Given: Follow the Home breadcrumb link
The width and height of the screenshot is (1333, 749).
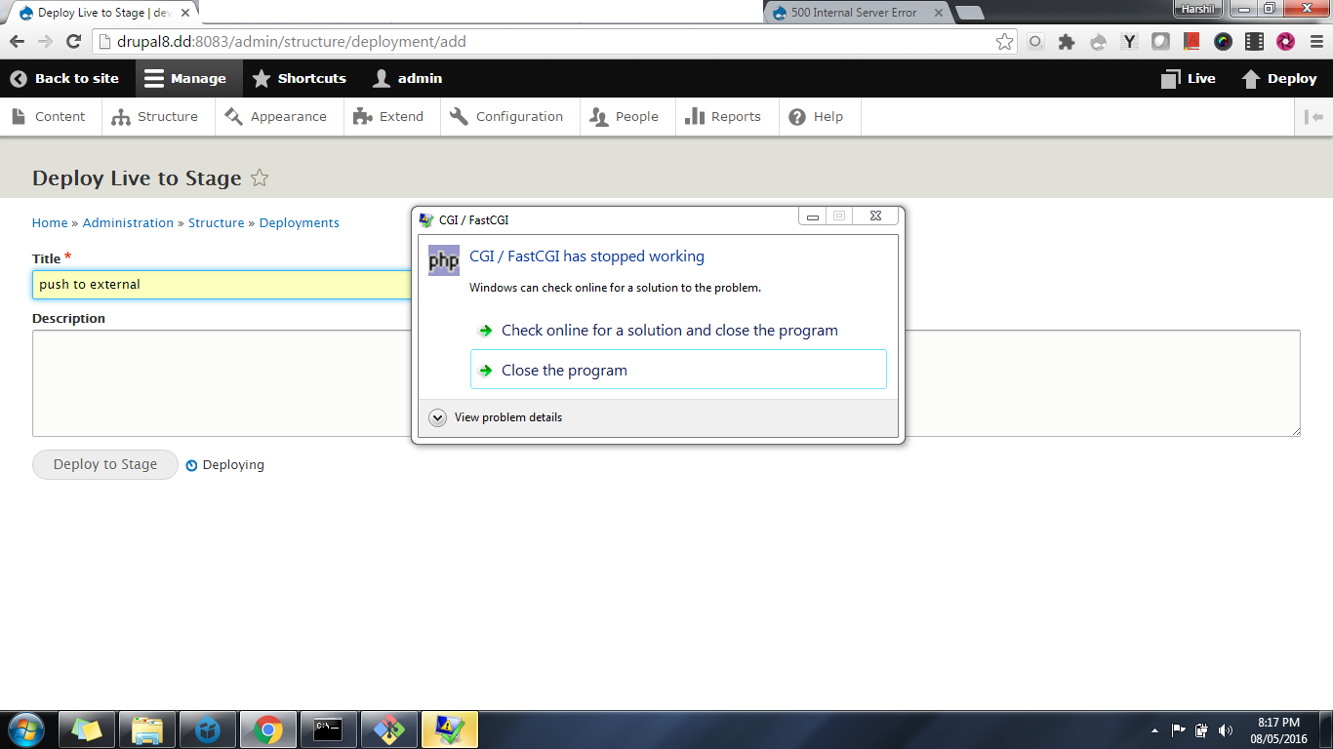Looking at the screenshot, I should [x=50, y=222].
